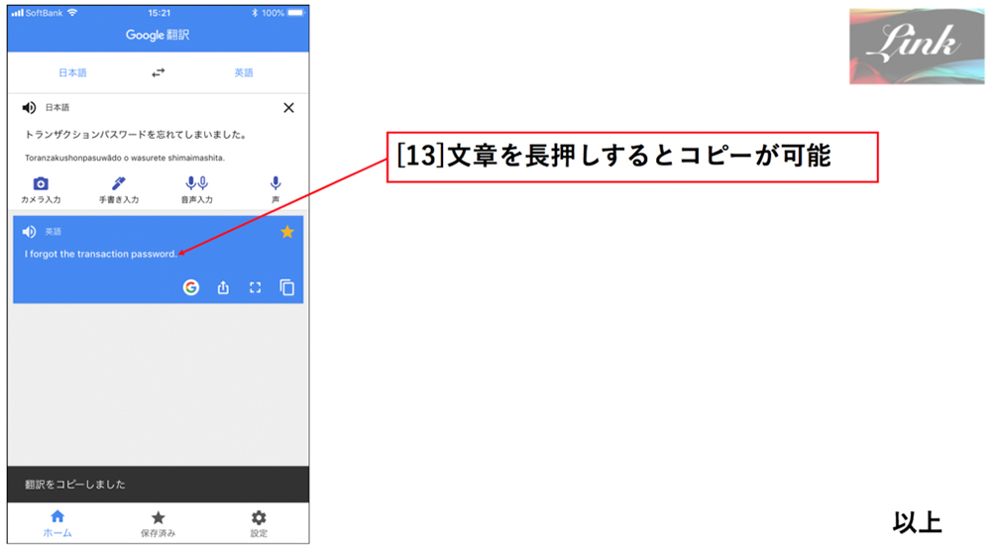Tap the Google 翻訳 header title
The width and height of the screenshot is (991, 551).
coord(158,35)
